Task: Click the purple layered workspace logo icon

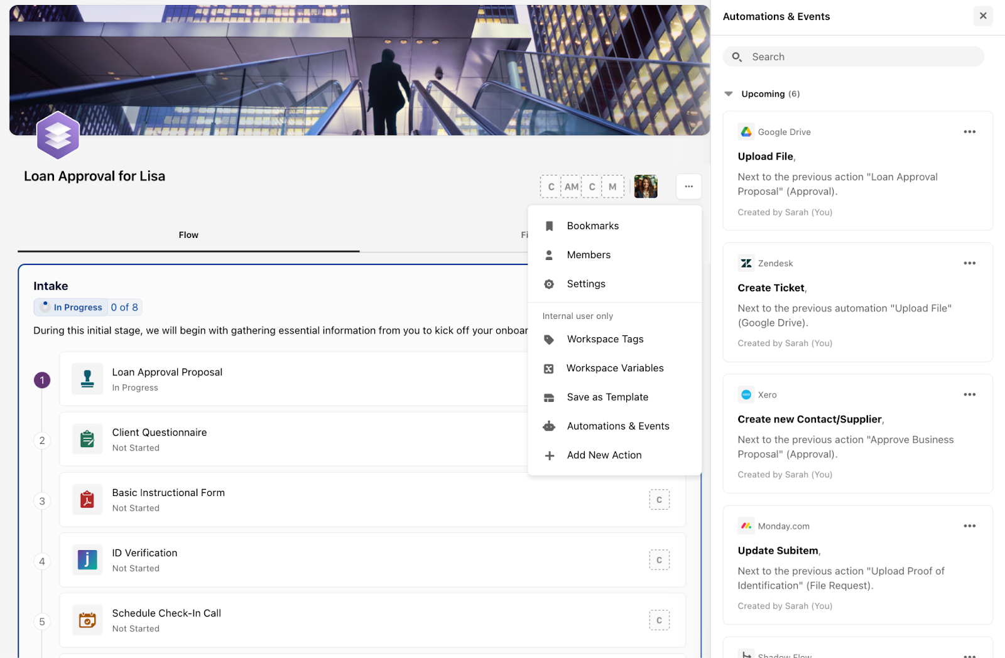Action: (x=58, y=135)
